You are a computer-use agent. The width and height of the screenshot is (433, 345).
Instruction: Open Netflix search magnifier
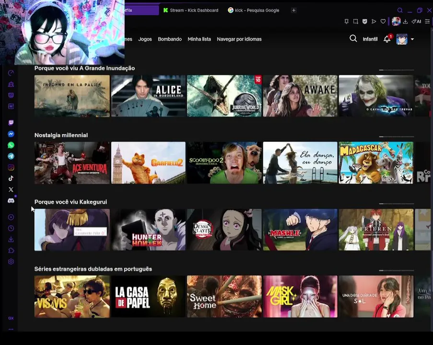point(353,39)
